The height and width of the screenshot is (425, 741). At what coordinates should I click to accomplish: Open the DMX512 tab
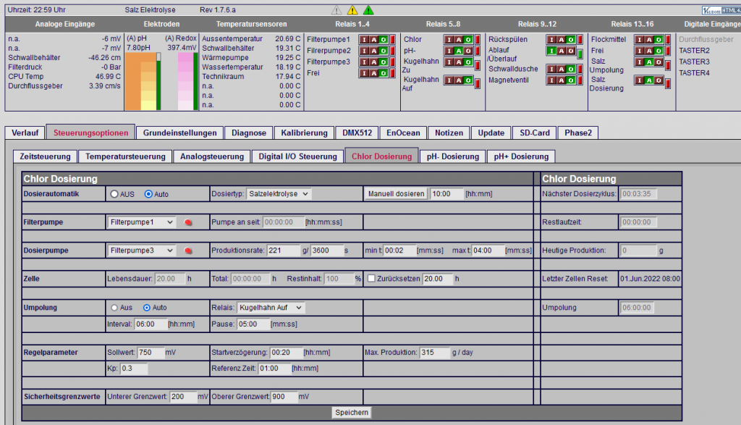(x=357, y=132)
